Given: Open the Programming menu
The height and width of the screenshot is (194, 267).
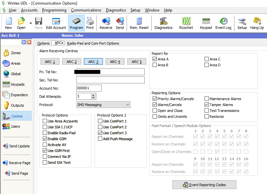Looking at the screenshot, I should (54, 10).
